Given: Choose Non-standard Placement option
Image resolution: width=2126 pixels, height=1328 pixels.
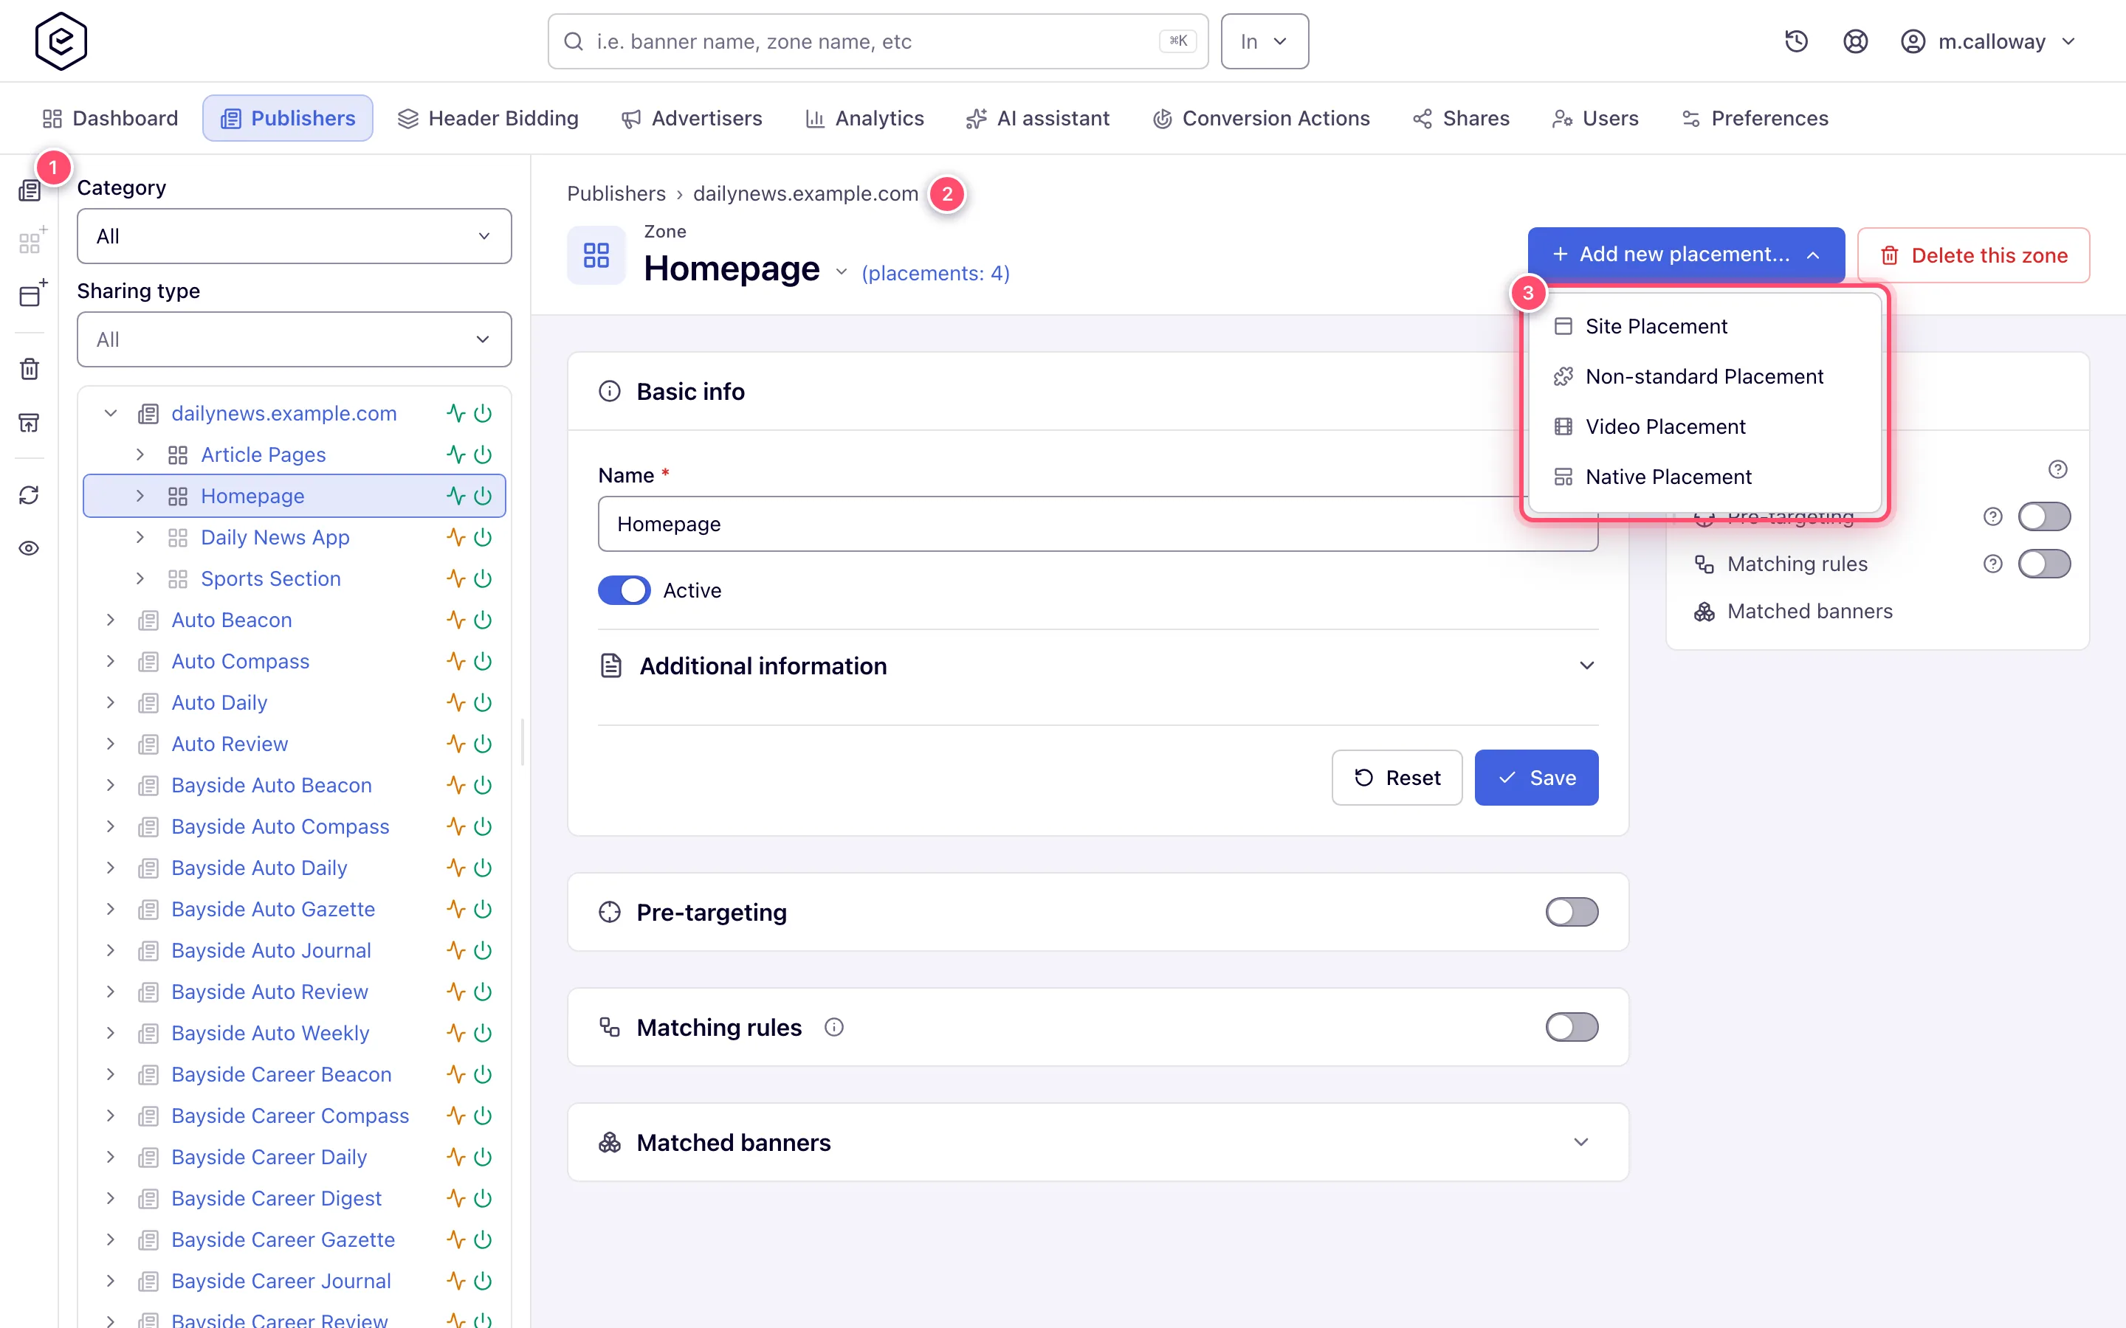Looking at the screenshot, I should pos(1704,376).
